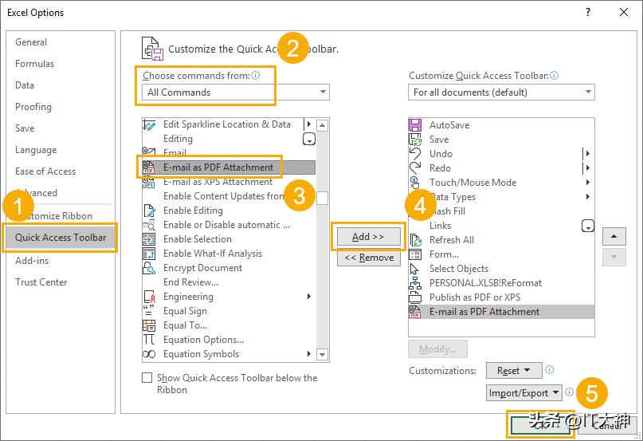Click the Encrypt Document icon
The height and width of the screenshot is (441, 643).
point(149,268)
